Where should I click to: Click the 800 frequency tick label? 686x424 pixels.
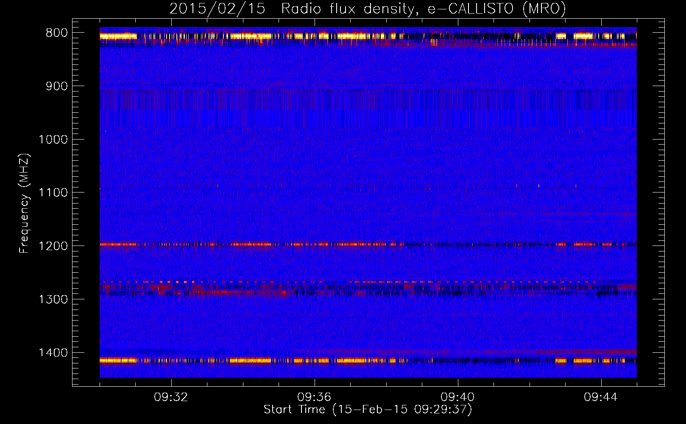click(56, 33)
